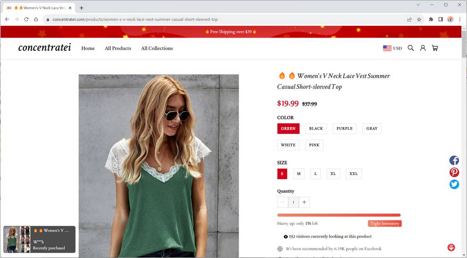Select the PINK color option
The image size is (467, 258).
[314, 145]
